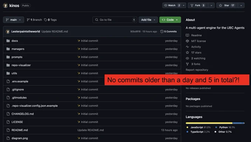Image resolution: width=251 pixels, height=142 pixels.
Task: Expand the Star lists dropdown arrow
Action: [241, 6]
